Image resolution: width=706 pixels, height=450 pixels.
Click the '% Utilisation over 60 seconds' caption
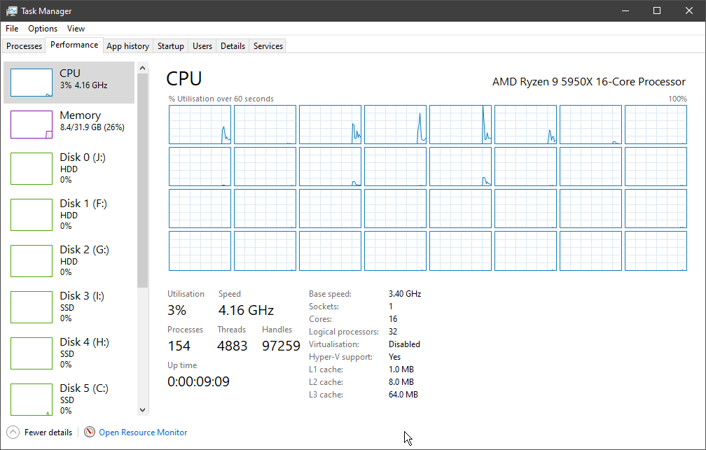pos(221,99)
